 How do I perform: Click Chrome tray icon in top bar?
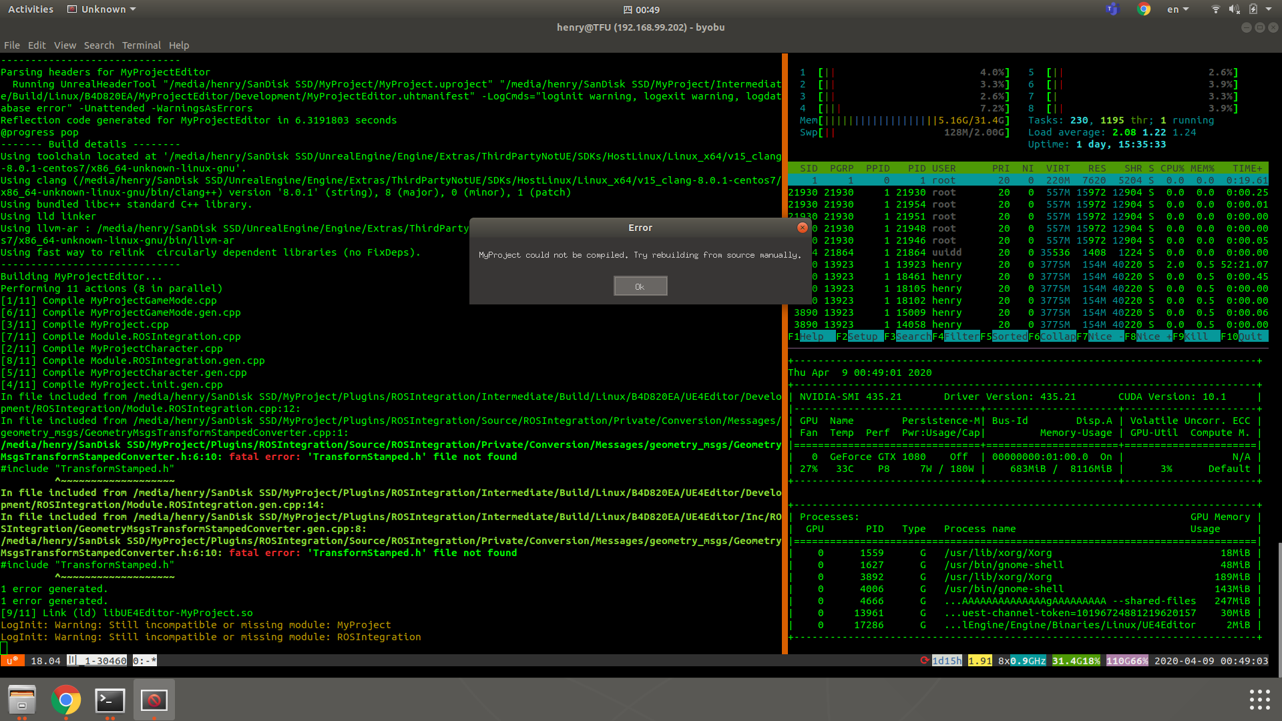tap(1144, 9)
